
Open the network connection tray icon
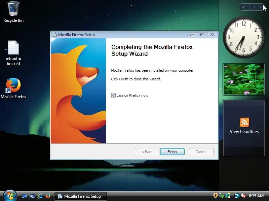click(x=237, y=195)
